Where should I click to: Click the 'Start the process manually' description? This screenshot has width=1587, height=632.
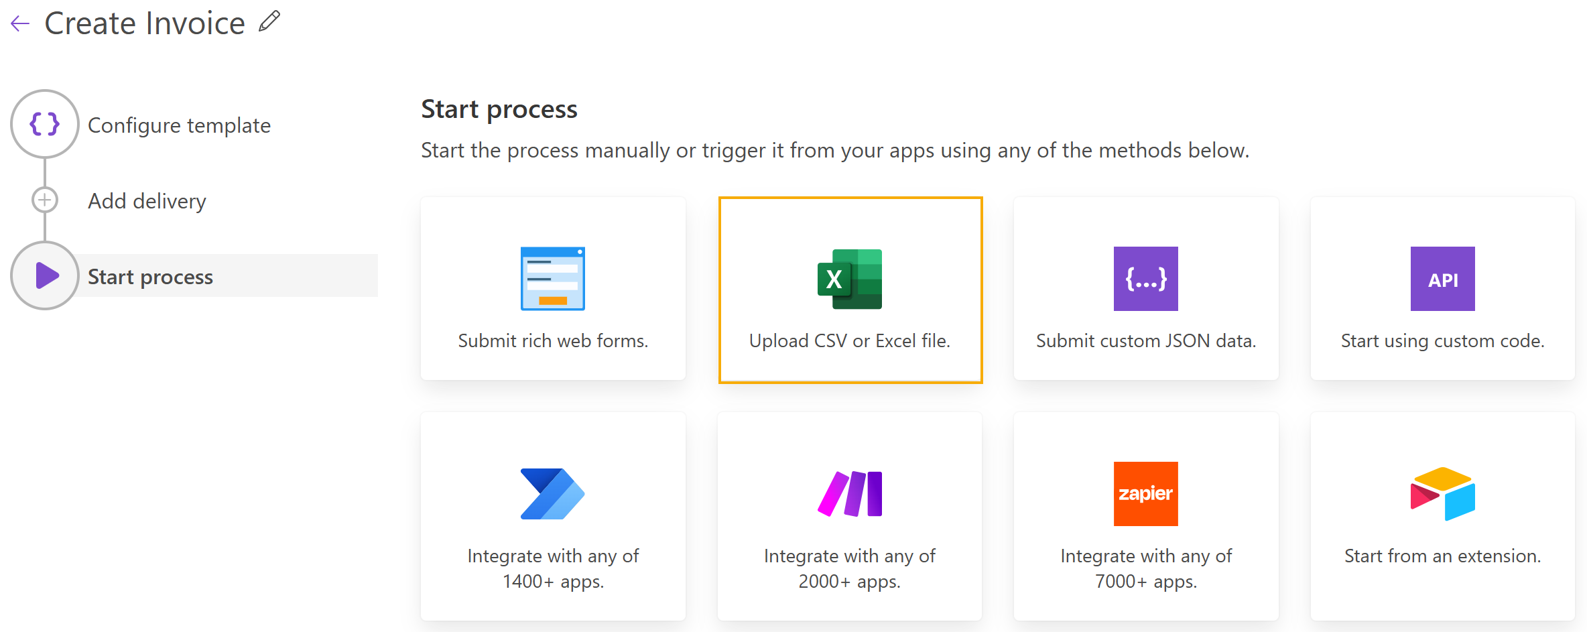coord(835,150)
